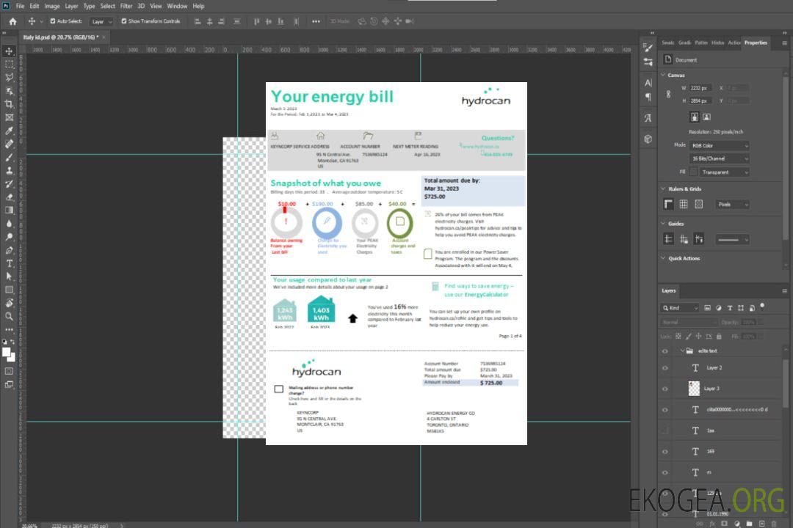Pick the Lasso tool
The width and height of the screenshot is (793, 528).
point(9,77)
